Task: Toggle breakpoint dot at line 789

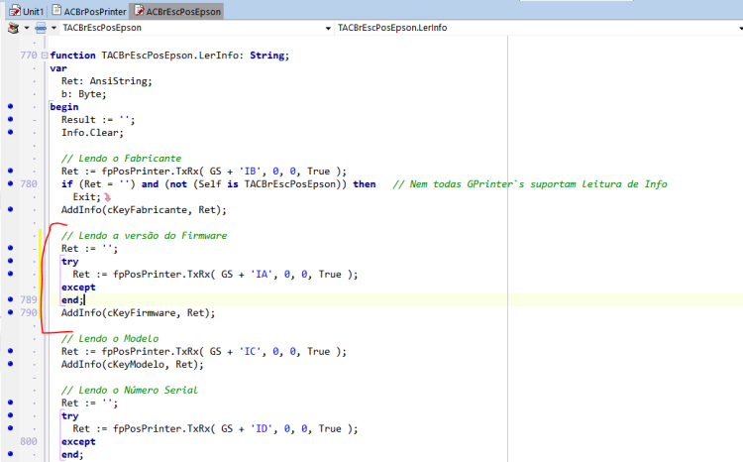Action: click(x=11, y=299)
